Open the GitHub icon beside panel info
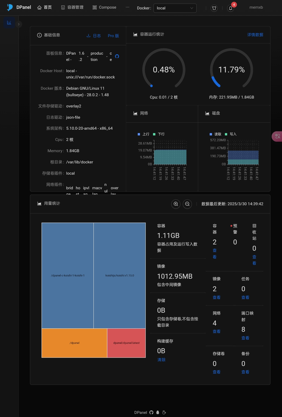Screen dimensions: 282x417 click(x=117, y=56)
